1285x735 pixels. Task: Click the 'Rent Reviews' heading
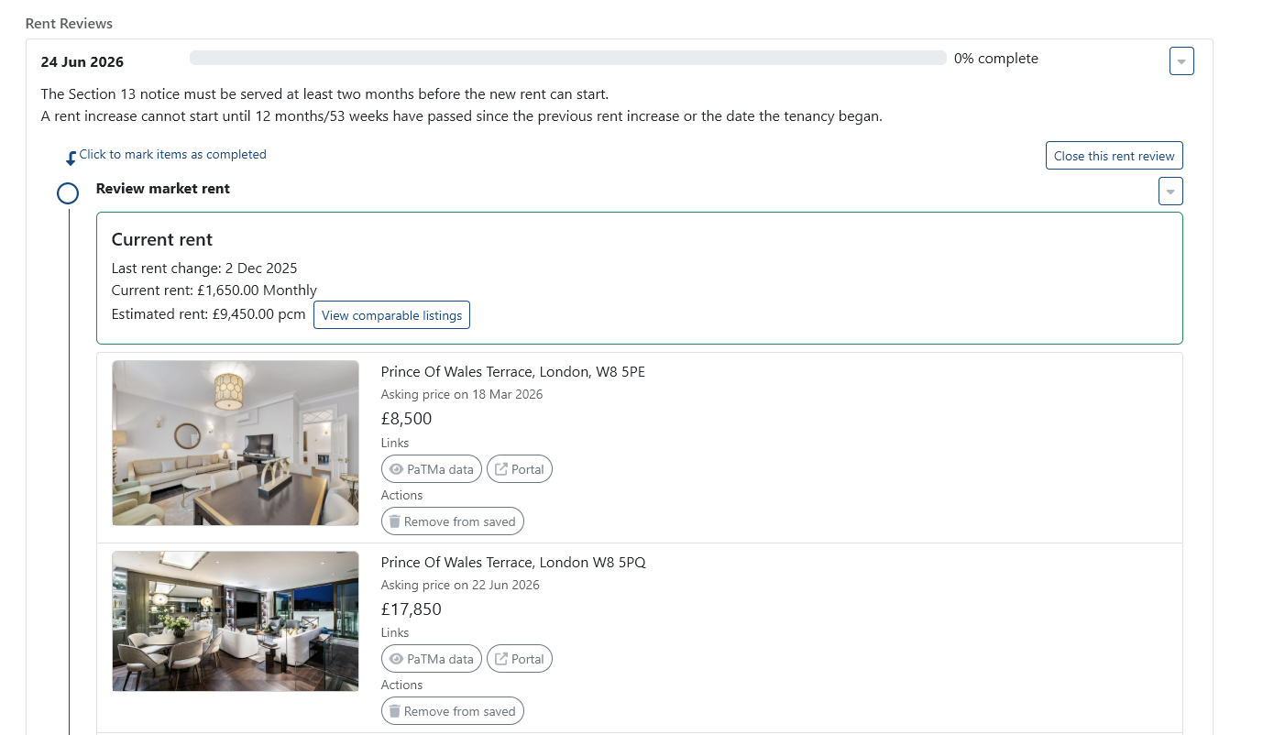[69, 23]
